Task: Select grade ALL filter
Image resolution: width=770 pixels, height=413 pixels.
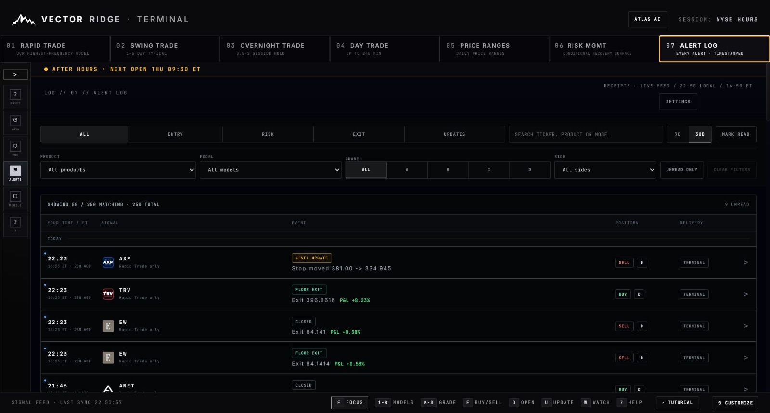Action: click(x=366, y=170)
